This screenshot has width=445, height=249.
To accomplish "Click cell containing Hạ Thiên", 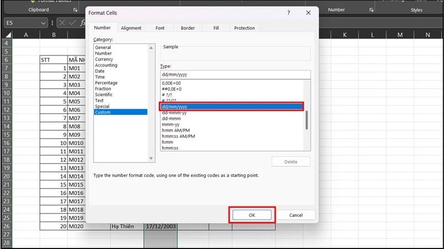I will (x=127, y=226).
